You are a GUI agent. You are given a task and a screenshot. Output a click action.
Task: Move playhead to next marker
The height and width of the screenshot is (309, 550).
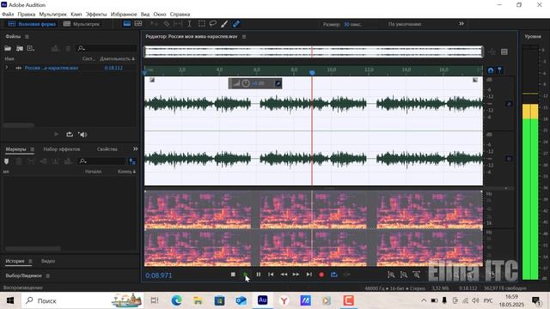click(x=309, y=275)
